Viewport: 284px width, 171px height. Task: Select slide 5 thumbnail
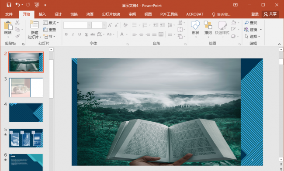[x=26, y=138]
